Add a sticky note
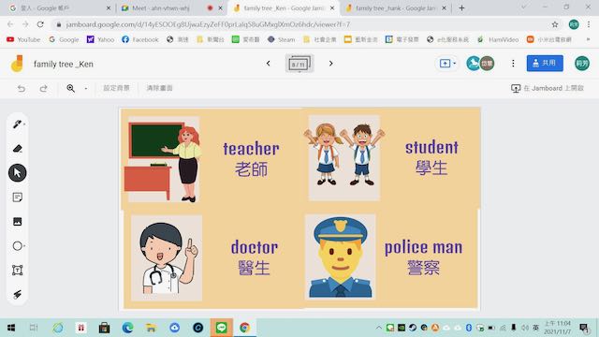 (x=17, y=198)
